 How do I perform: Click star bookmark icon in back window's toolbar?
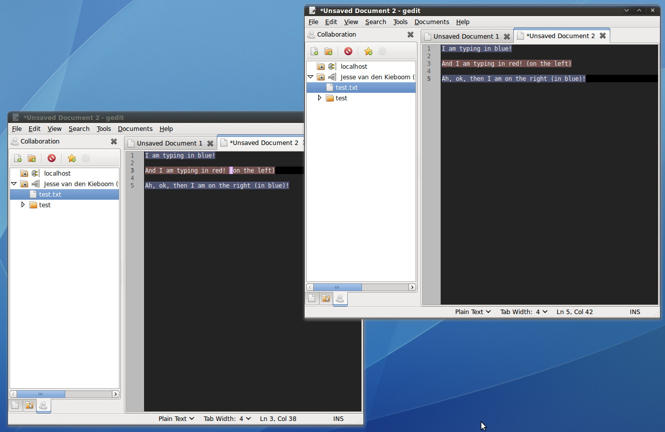[x=72, y=158]
